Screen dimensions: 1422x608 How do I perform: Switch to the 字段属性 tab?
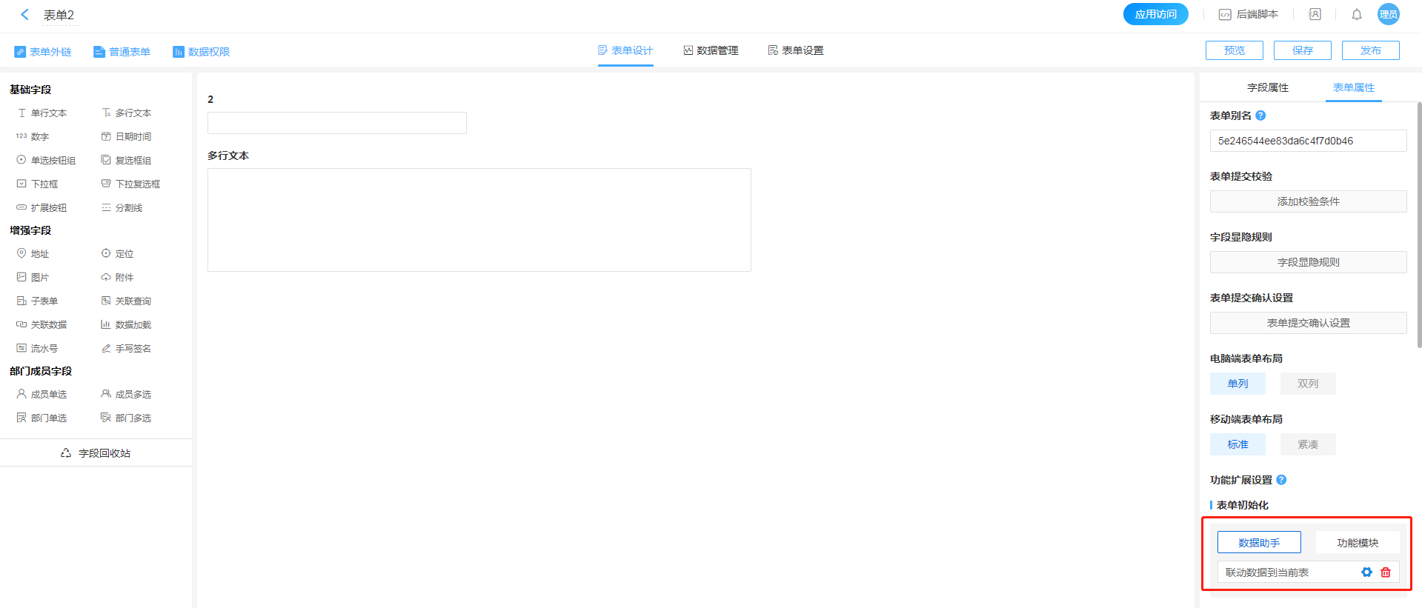[x=1267, y=87]
